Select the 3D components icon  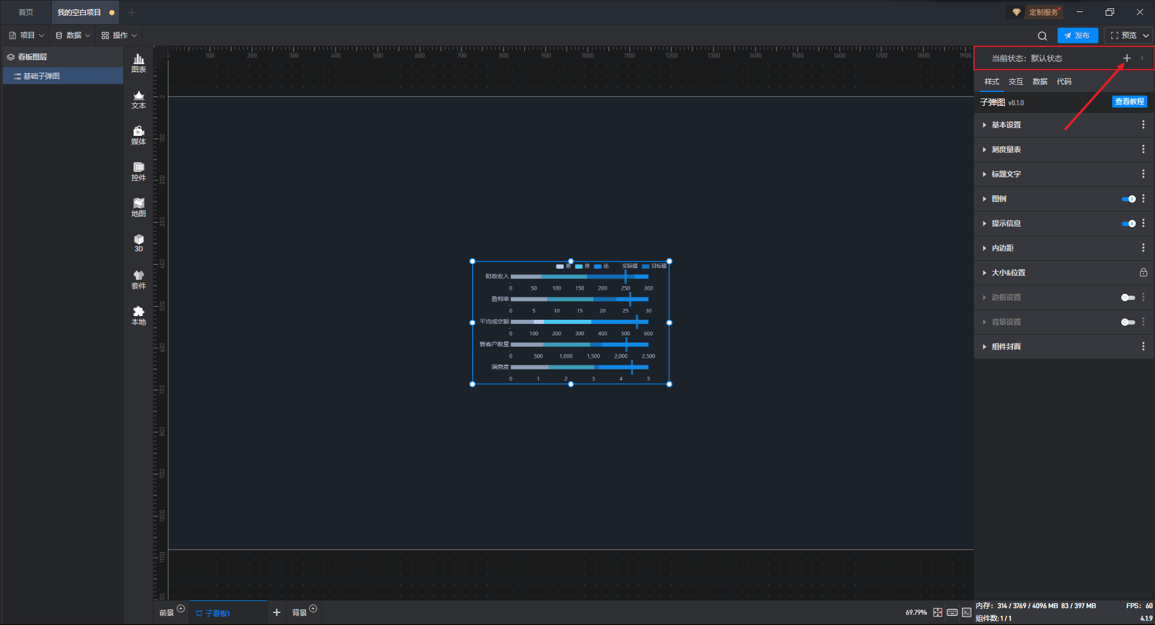(x=138, y=243)
